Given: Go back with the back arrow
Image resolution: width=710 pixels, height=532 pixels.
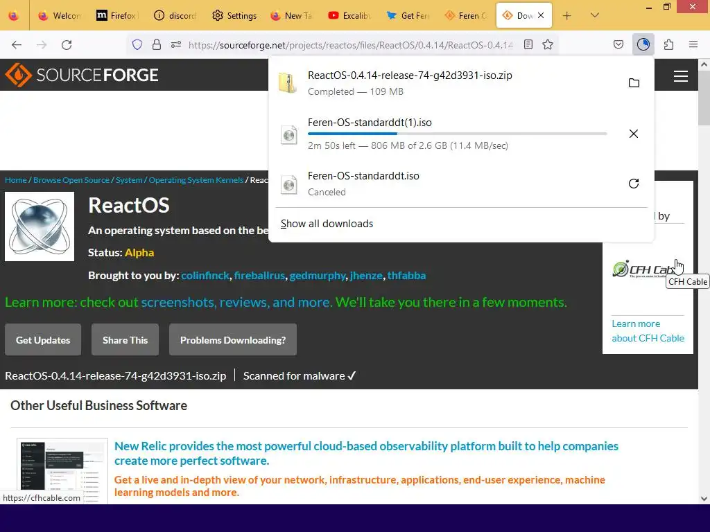Looking at the screenshot, I should point(17,45).
